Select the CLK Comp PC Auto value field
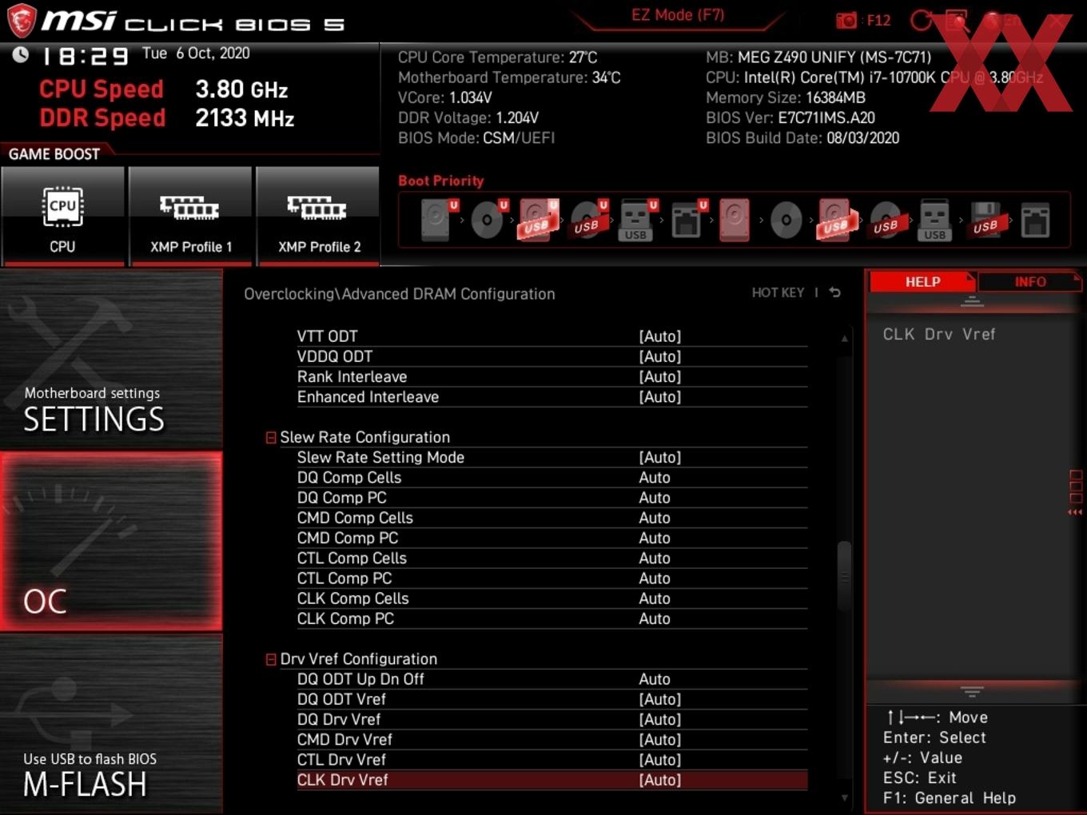 655,618
